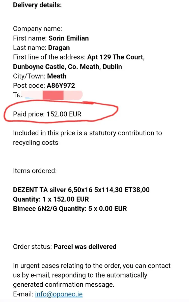The width and height of the screenshot is (189, 302).
Task: Click the "recycling costs" text
Action: pos(36,142)
